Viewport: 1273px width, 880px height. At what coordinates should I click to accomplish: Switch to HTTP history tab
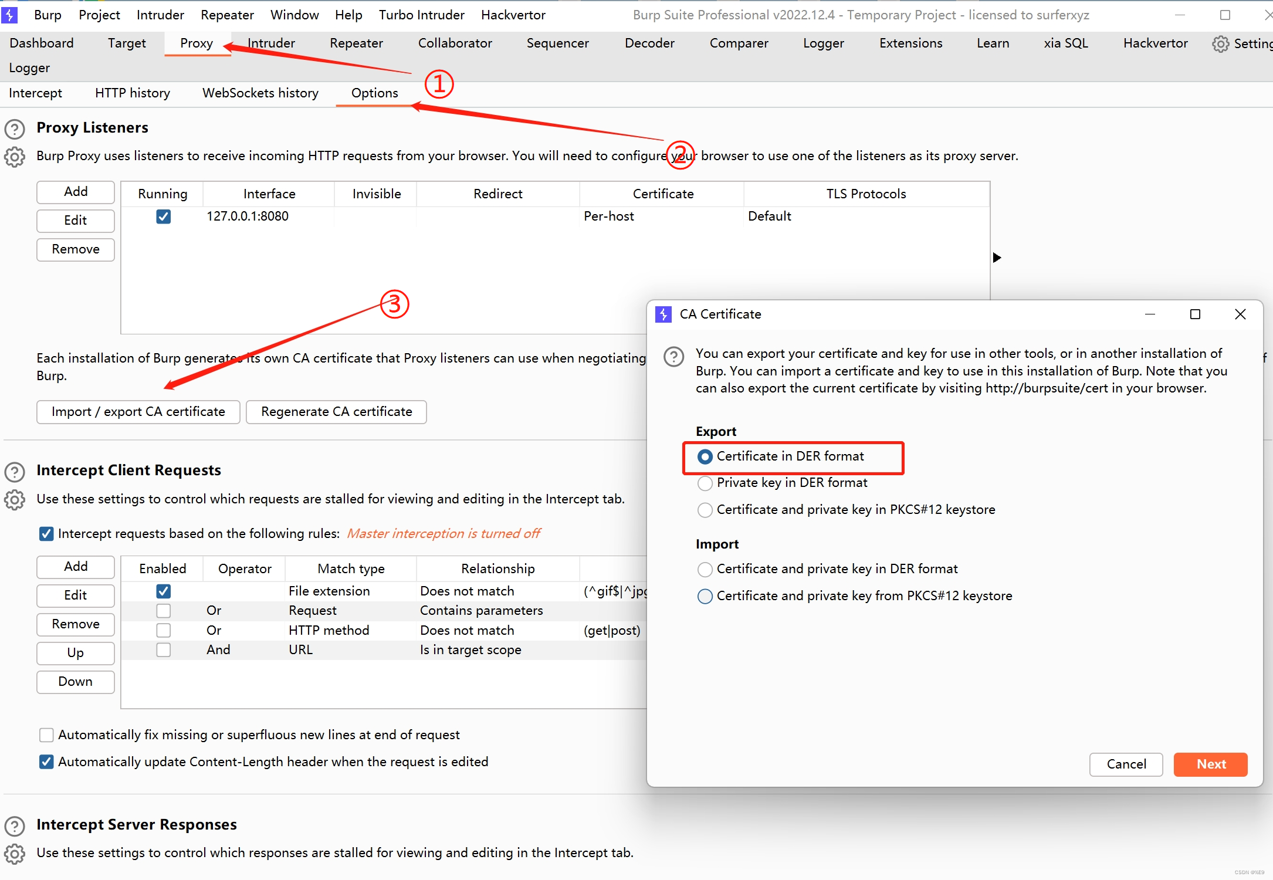[x=133, y=93]
